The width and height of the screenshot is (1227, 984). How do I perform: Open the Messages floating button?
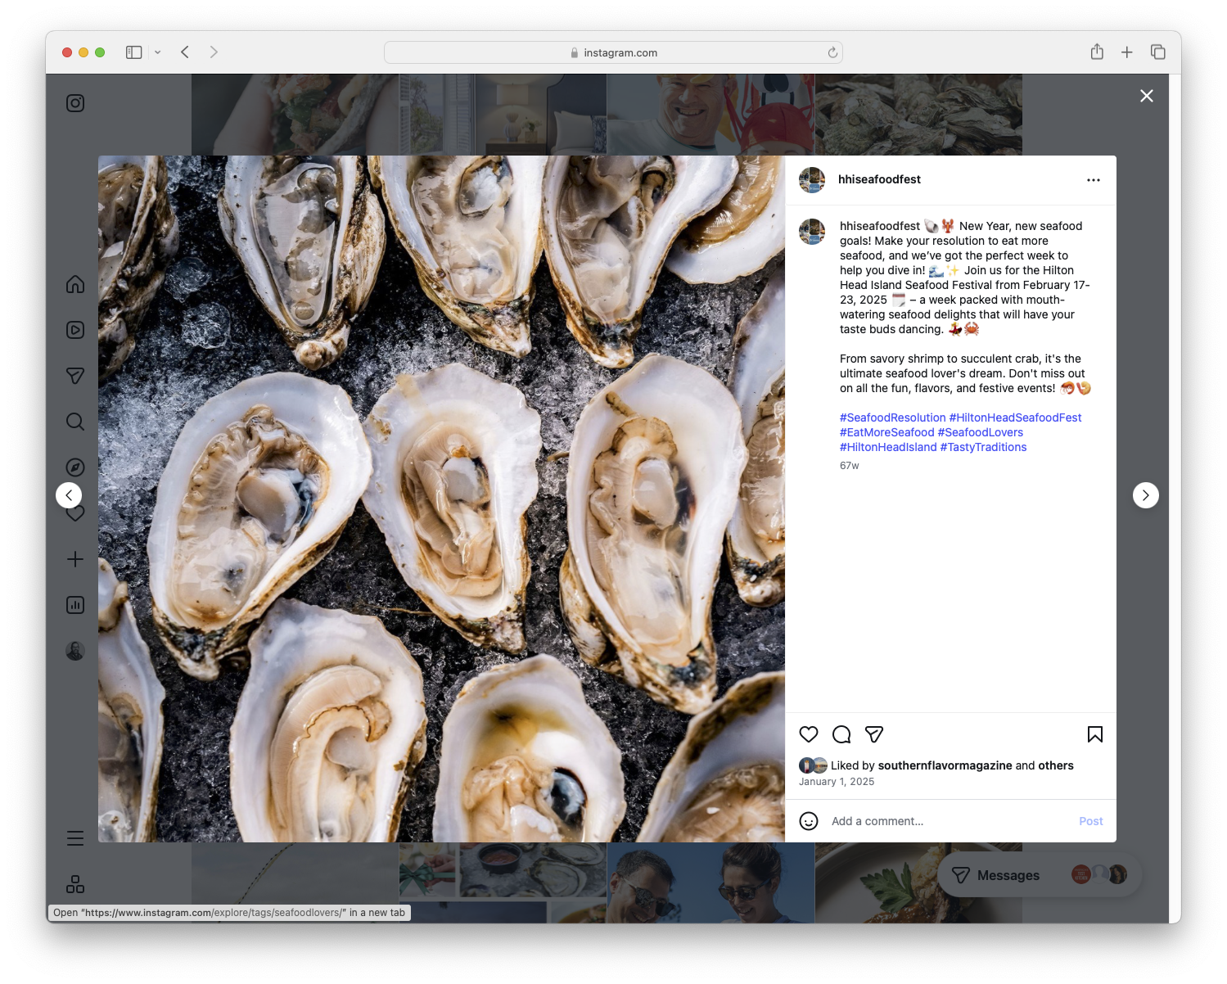[1040, 875]
